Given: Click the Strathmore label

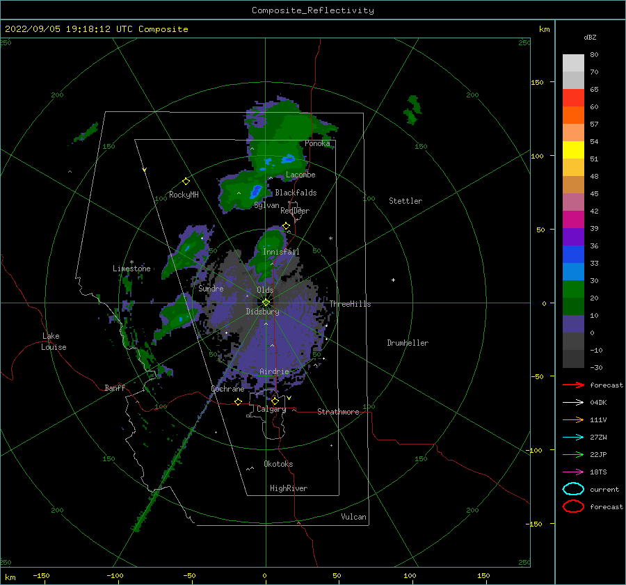Looking at the screenshot, I should pyautogui.click(x=338, y=412).
